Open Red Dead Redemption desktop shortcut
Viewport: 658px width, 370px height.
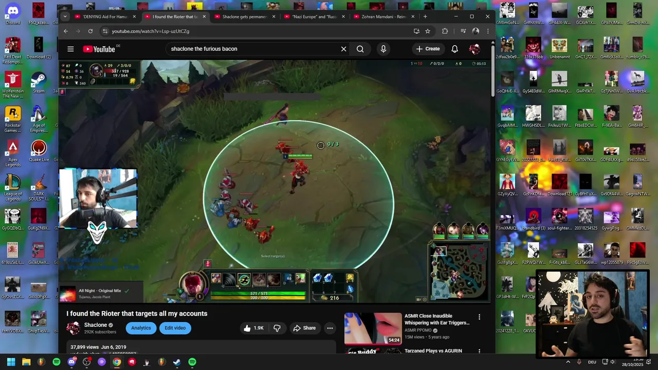(13, 50)
